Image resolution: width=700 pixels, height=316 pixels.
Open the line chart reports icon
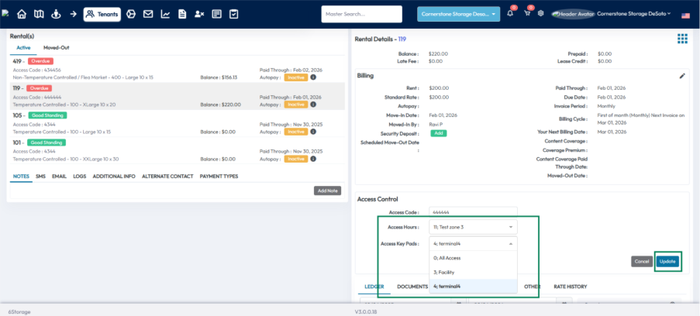tap(165, 14)
